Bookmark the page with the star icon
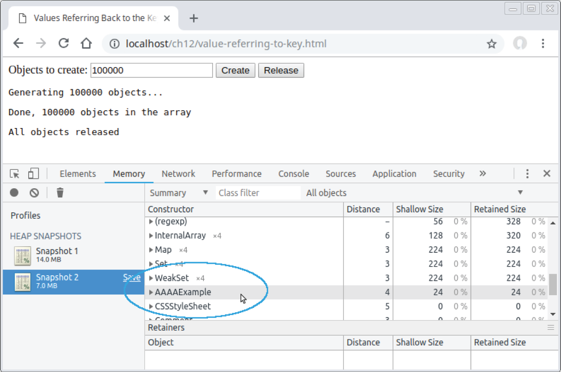 (492, 43)
